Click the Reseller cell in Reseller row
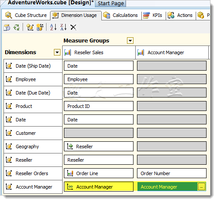 [x=99, y=160]
